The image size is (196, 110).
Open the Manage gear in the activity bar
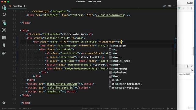coord(4,103)
